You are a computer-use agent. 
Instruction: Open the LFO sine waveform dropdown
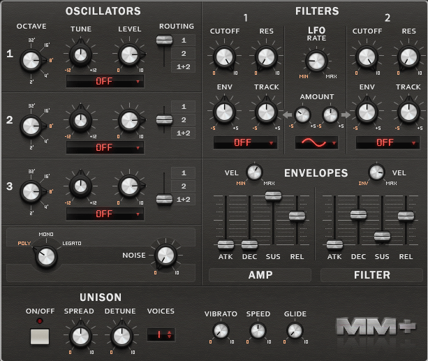[x=316, y=142]
